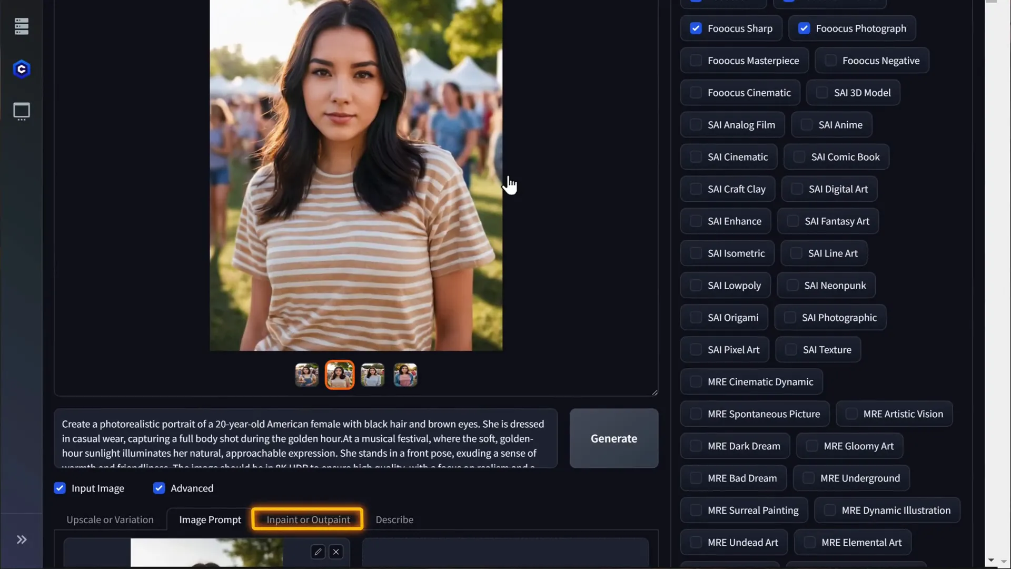Select the second highlighted thumbnail
The height and width of the screenshot is (569, 1011).
[340, 375]
